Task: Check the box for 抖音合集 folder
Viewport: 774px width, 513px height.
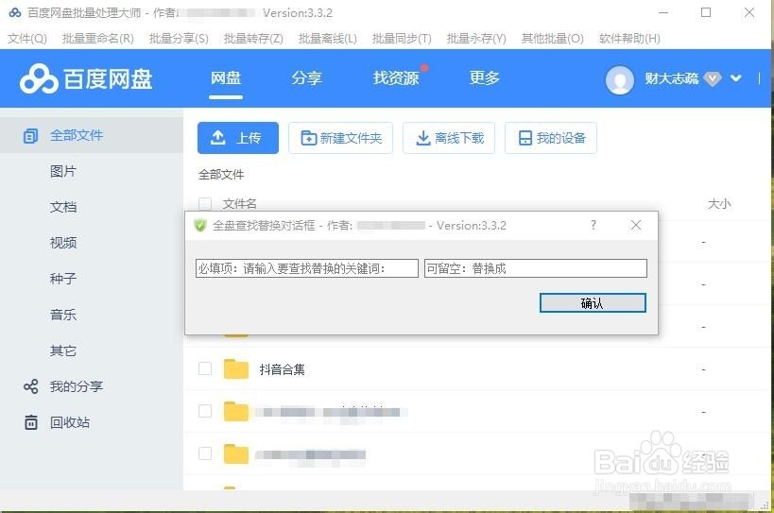Action: (205, 368)
